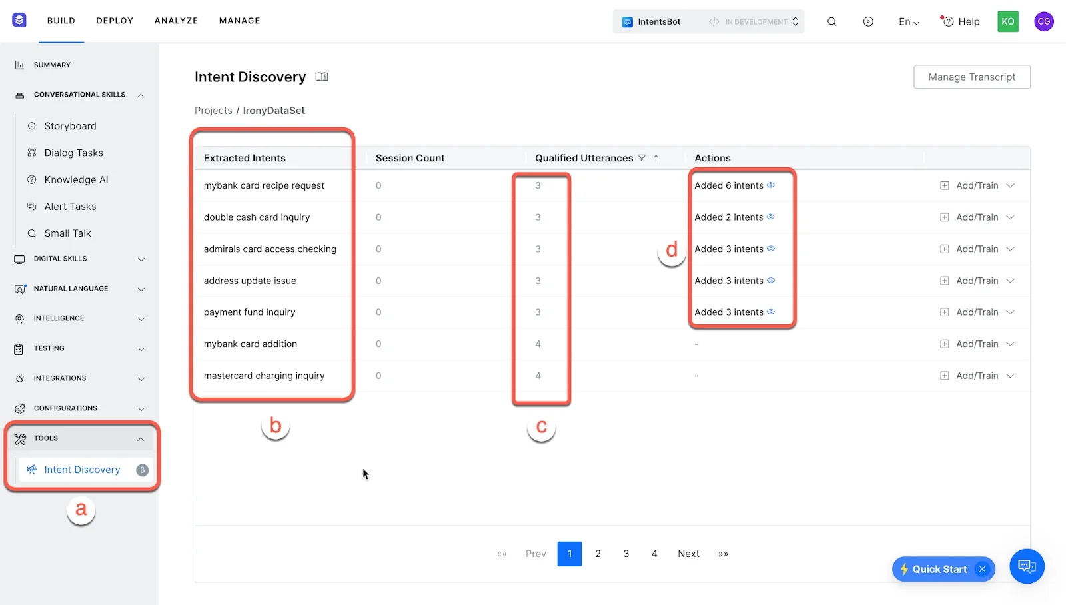This screenshot has width=1066, height=605.
Task: Open the Analyze menu
Action: coord(176,21)
